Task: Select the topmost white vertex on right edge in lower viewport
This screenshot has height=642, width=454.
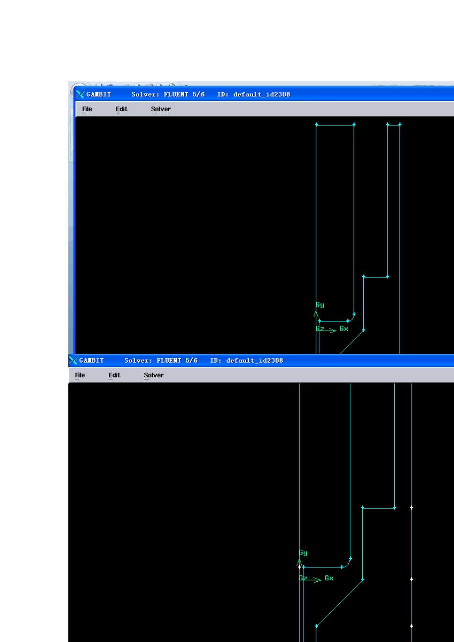Action: click(x=411, y=508)
